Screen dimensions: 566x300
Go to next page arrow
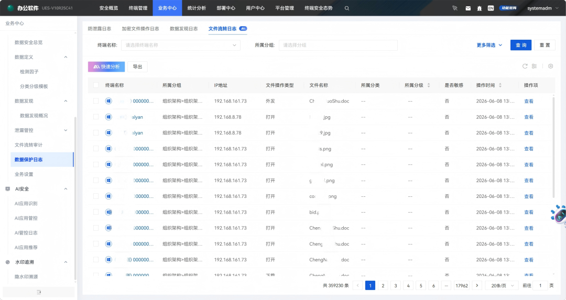477,285
